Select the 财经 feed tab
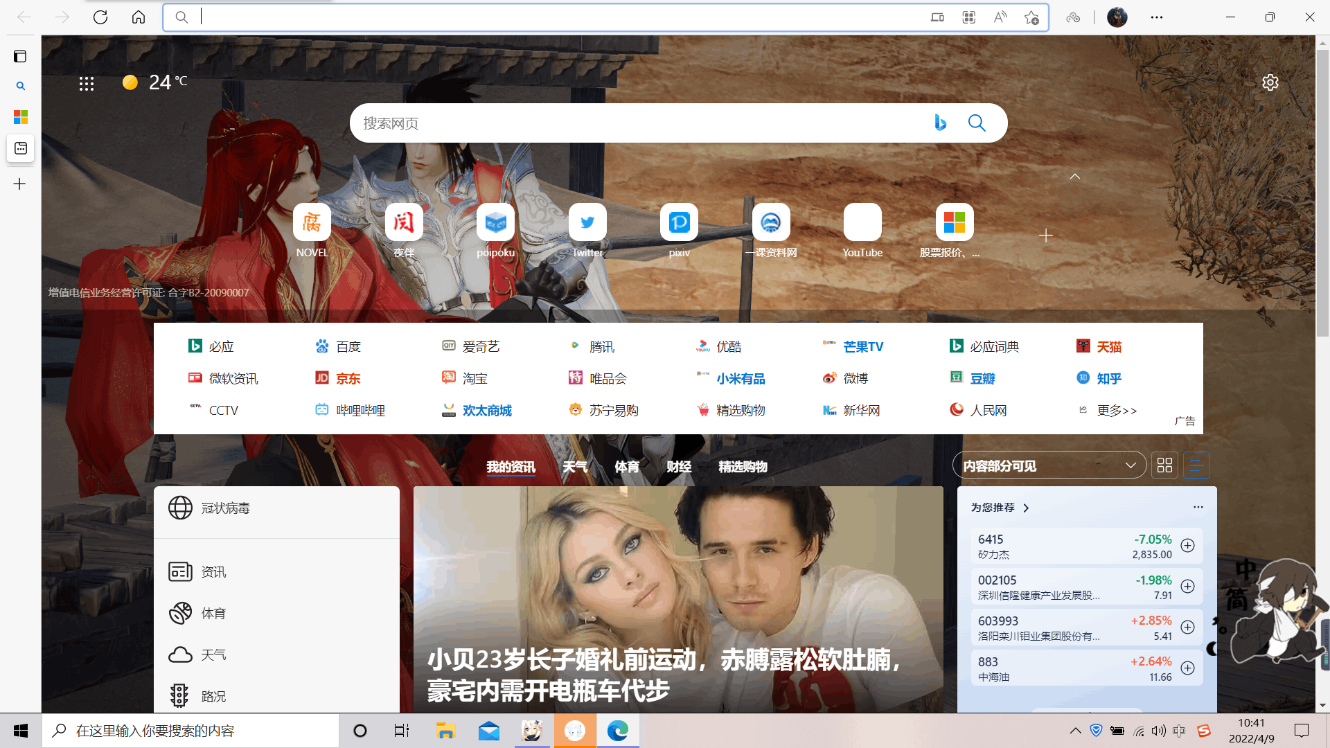 click(679, 467)
